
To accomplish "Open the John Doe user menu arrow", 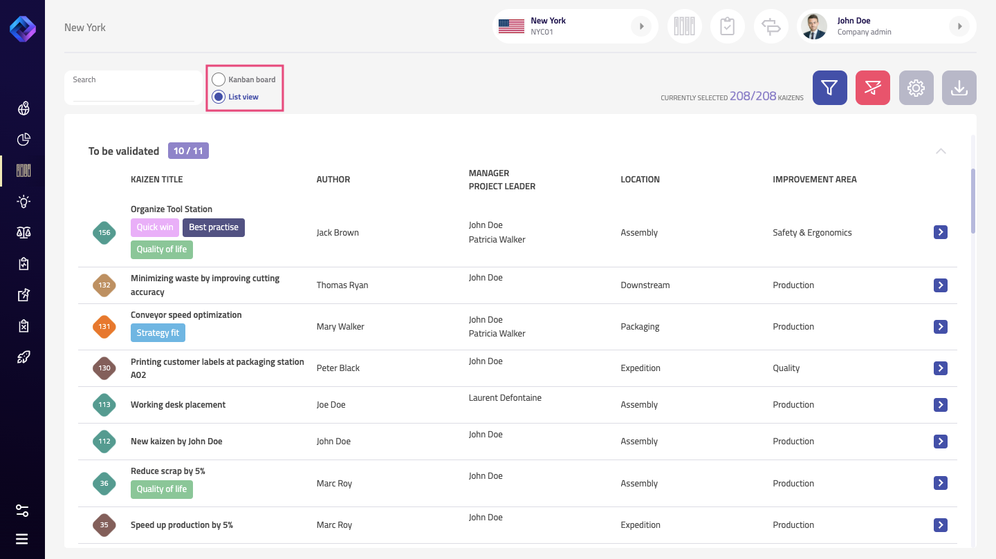I will pyautogui.click(x=959, y=26).
